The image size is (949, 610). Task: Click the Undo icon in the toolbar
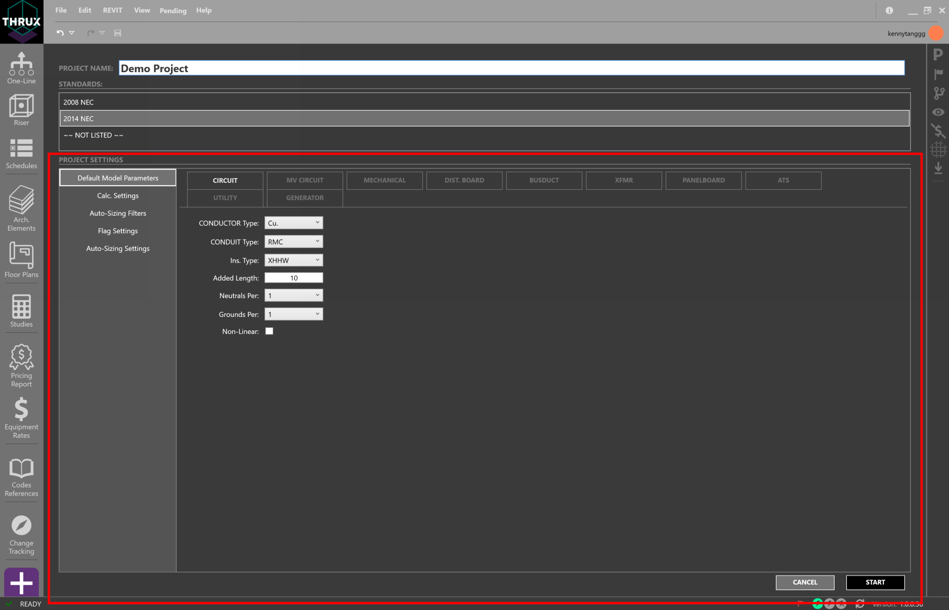[x=59, y=33]
